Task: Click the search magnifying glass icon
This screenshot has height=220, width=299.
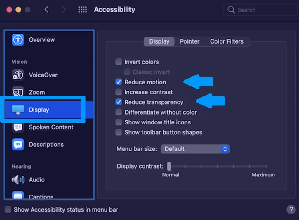Action: pyautogui.click(x=231, y=10)
